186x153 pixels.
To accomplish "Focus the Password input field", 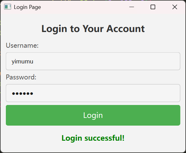I will [x=93, y=93].
